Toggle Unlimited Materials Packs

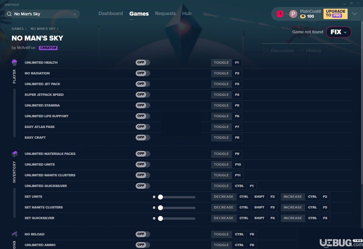143,154
